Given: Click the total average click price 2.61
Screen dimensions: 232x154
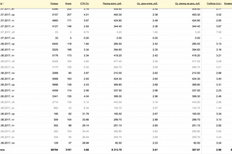Looking at the screenshot, I should [x=155, y=149].
